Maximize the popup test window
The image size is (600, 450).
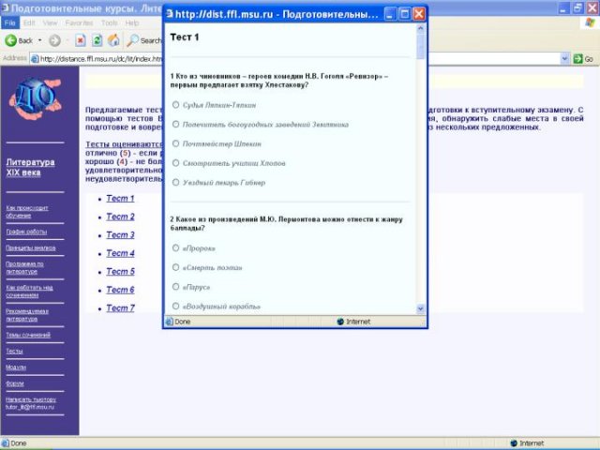click(x=404, y=14)
